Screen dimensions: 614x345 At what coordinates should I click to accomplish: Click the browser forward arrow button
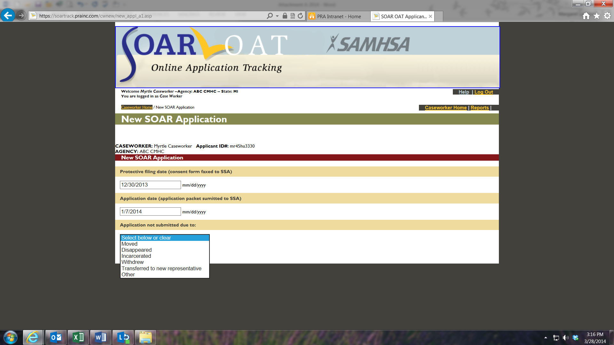[21, 15]
